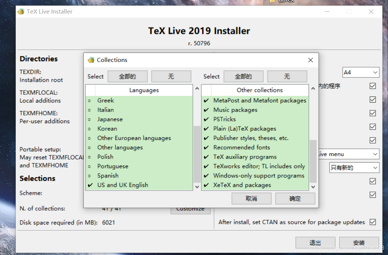Screen dimensions: 388x255
Task: Click the 安装 install button
Action: (359, 243)
